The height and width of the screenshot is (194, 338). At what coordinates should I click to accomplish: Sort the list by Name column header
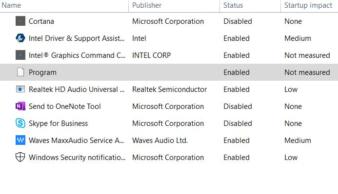(11, 5)
